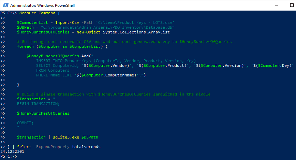Click the WHERE Name LIKE clause
This screenshot has height=160, width=296.
coord(54,75)
